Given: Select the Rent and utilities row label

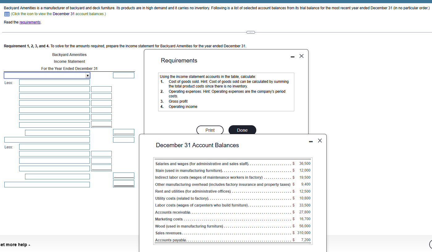Looking at the screenshot, I should 193,191.
